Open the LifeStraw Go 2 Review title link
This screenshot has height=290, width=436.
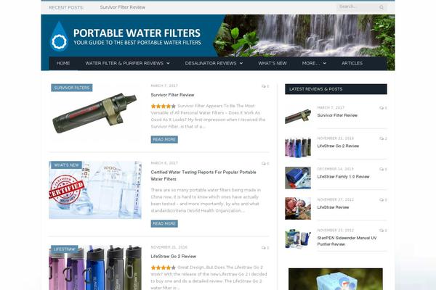pos(174,257)
